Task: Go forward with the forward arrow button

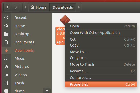Action: 16,7
